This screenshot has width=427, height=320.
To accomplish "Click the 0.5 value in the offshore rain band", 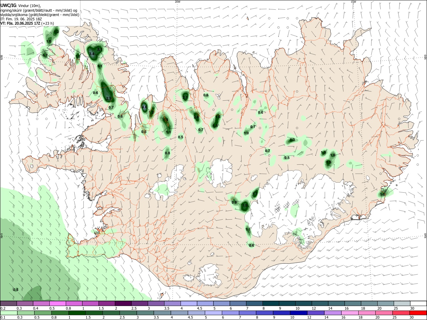I will [x=16, y=290].
